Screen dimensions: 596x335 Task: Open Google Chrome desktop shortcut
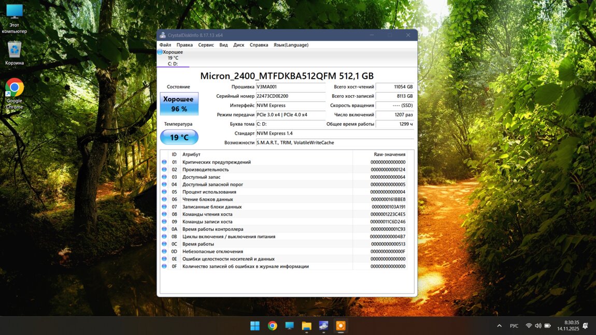click(x=15, y=89)
